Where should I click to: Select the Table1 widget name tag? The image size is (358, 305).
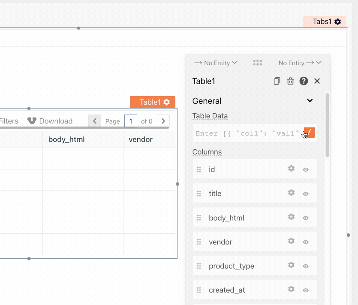(152, 102)
